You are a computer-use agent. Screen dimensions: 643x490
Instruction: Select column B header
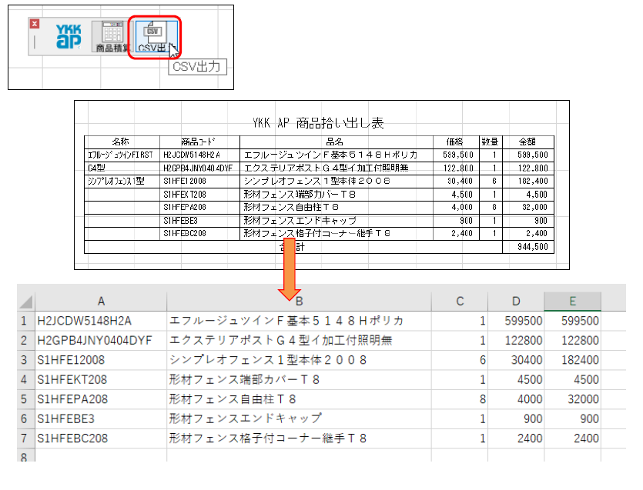[x=299, y=302]
